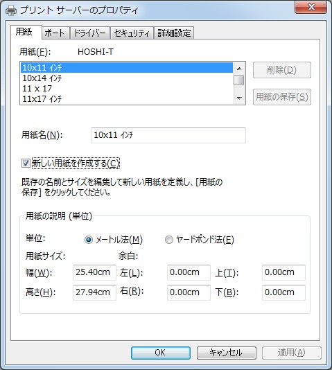
Task: Select 11 x 17 list entry
Action: click(x=127, y=89)
